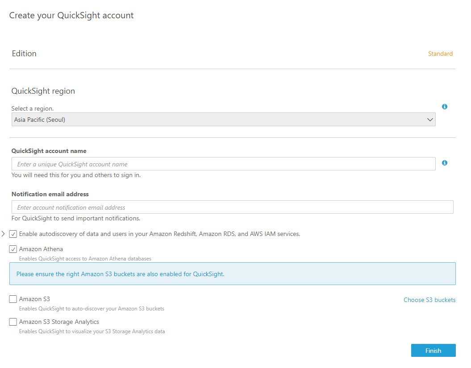The height and width of the screenshot is (368, 471).
Task: Open the Asia Pacific (Seoul) region dropdown
Action: (x=223, y=120)
